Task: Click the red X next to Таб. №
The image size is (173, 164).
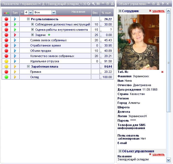Action: 162,72
